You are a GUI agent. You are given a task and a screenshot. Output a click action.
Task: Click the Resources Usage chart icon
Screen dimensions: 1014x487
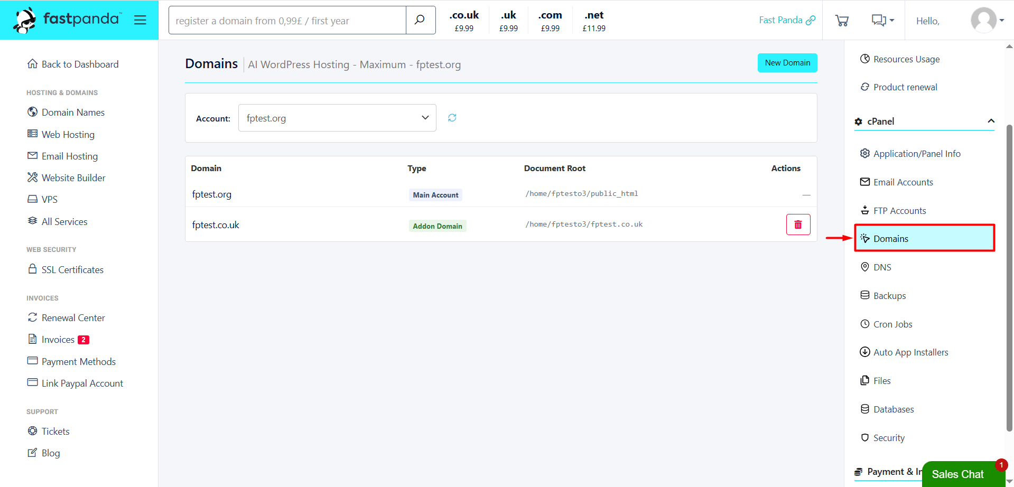pos(865,59)
